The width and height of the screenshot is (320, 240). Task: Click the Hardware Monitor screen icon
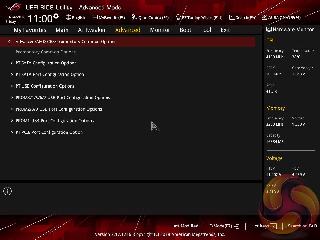tap(269, 30)
